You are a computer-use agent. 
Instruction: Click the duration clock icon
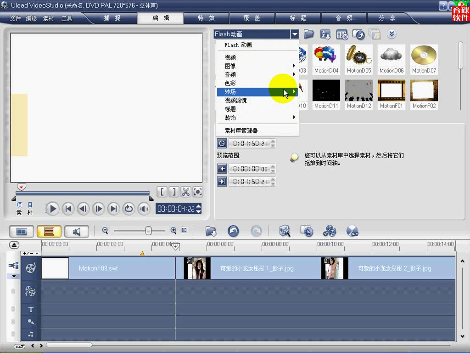(x=222, y=143)
